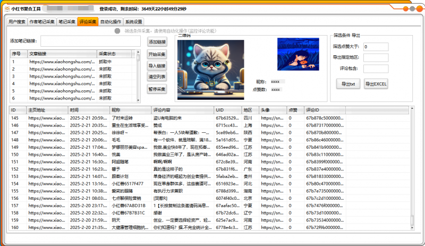This screenshot has height=246, width=425.
Task: Sort by the 序号 column header
Action: (18, 54)
